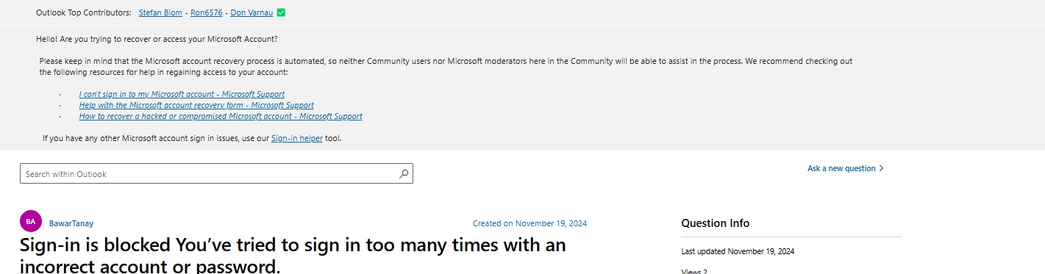Click the Last updated November 19, 2024 text
The image size is (1045, 274).
pyautogui.click(x=738, y=251)
